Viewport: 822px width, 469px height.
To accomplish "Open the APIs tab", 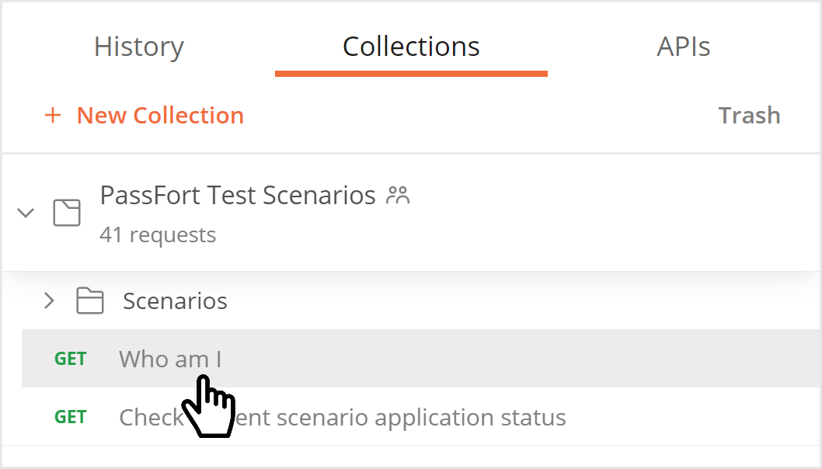I will click(683, 47).
